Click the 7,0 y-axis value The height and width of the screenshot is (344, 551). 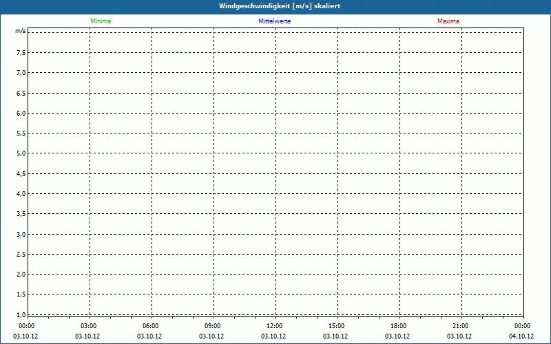(x=21, y=73)
